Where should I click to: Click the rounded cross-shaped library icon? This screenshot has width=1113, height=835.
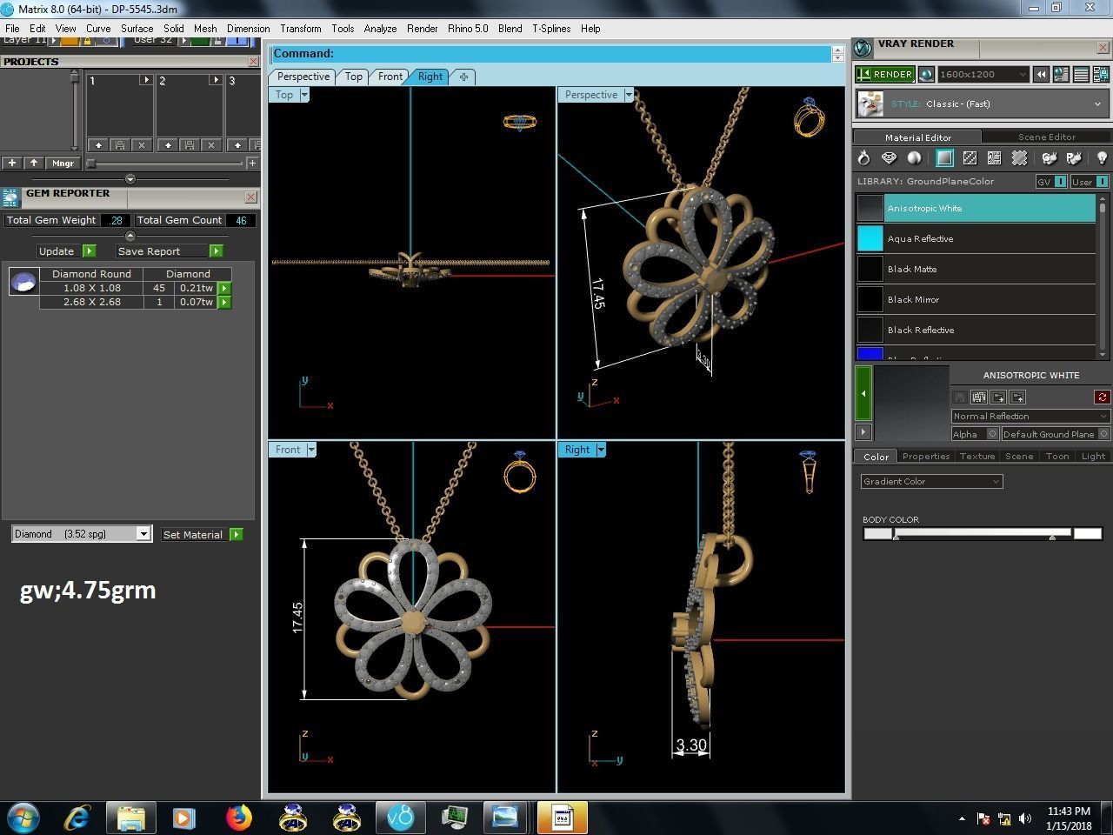click(x=1019, y=158)
